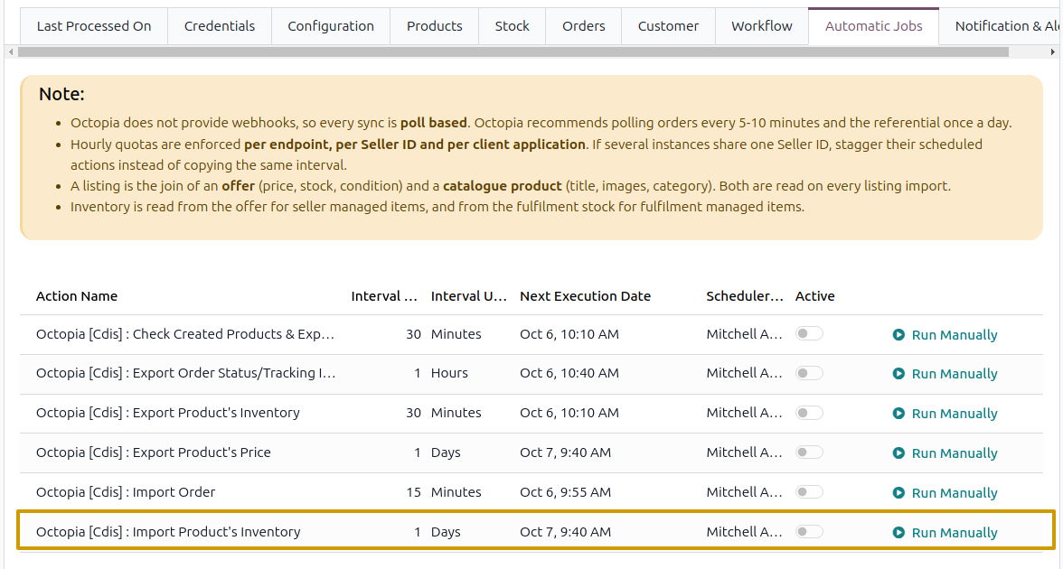The height and width of the screenshot is (569, 1063).
Task: Run Manually Export Product's Inventory job
Action: click(945, 414)
